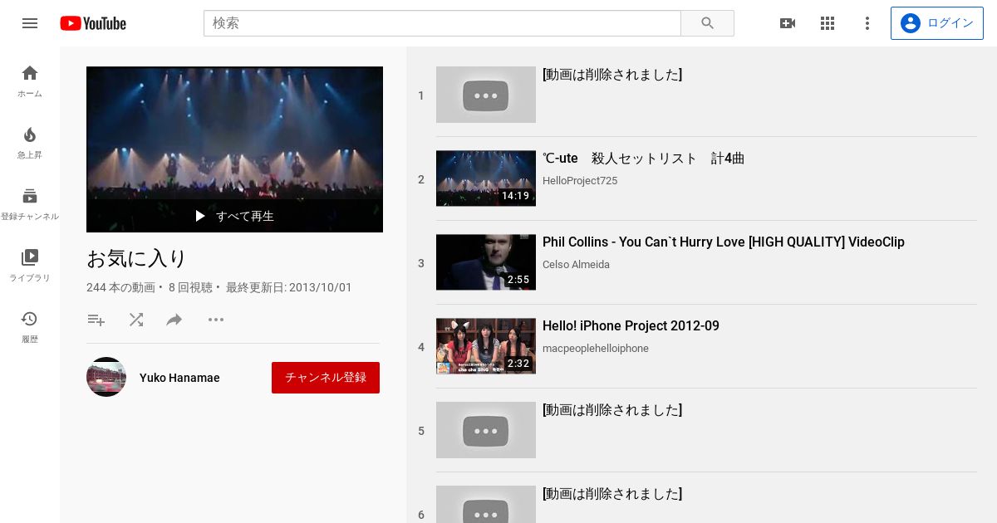
Task: Open the Yuko Hanamae channel link
Action: [179, 378]
